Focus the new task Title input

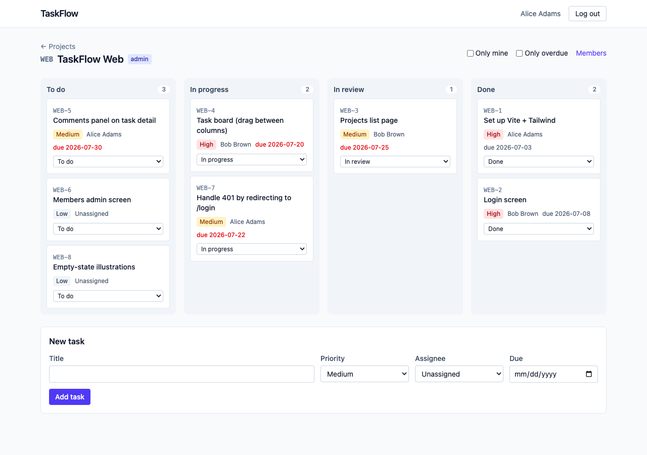(x=181, y=374)
